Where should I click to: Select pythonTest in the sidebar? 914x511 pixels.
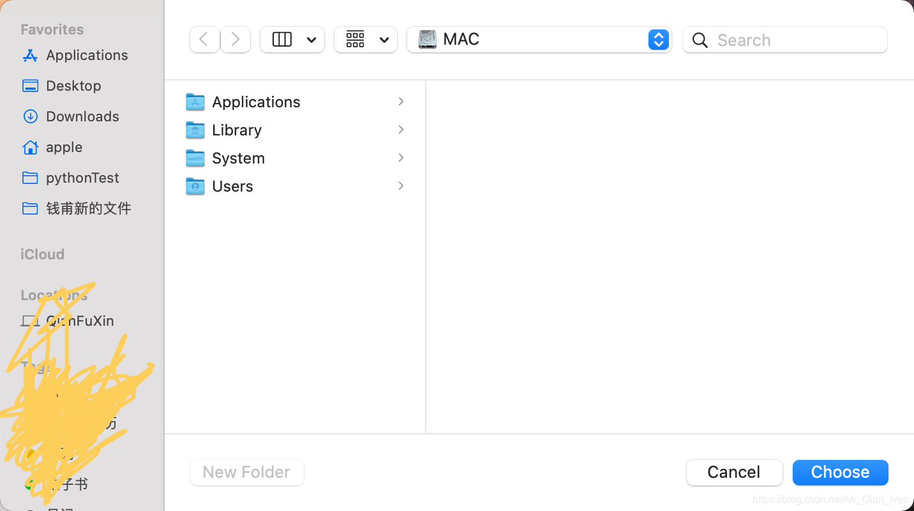tap(82, 178)
